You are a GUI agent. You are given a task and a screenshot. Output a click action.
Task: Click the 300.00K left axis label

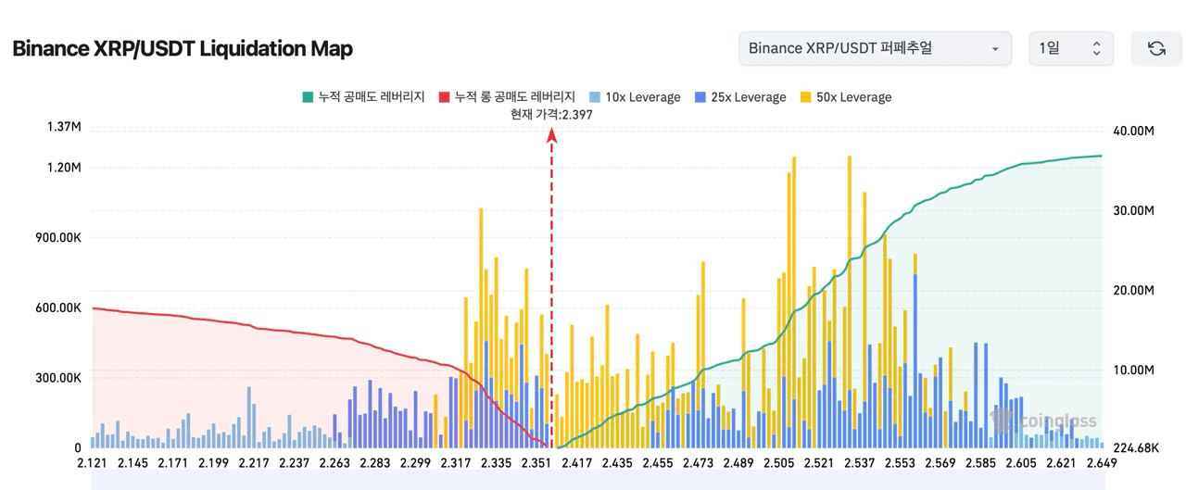click(58, 378)
